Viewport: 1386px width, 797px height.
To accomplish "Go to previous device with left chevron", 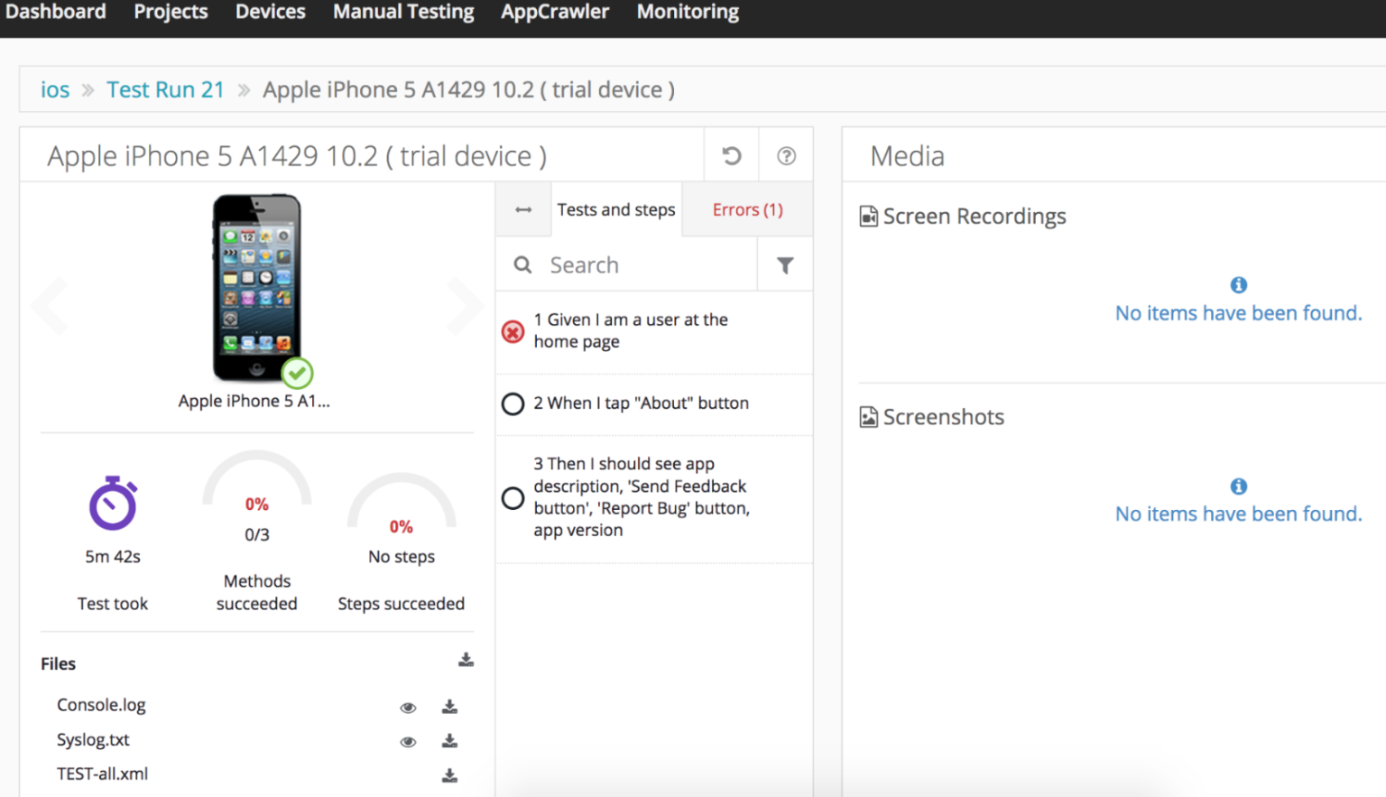I will point(50,305).
